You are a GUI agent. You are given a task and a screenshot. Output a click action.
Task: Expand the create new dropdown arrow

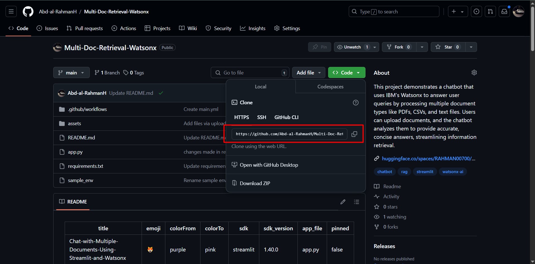pos(463,12)
